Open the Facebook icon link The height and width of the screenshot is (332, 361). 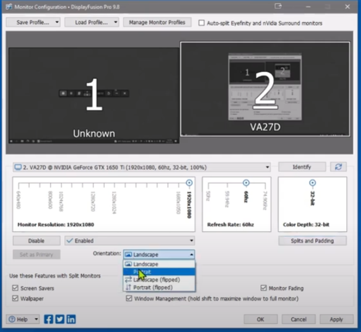point(49,319)
